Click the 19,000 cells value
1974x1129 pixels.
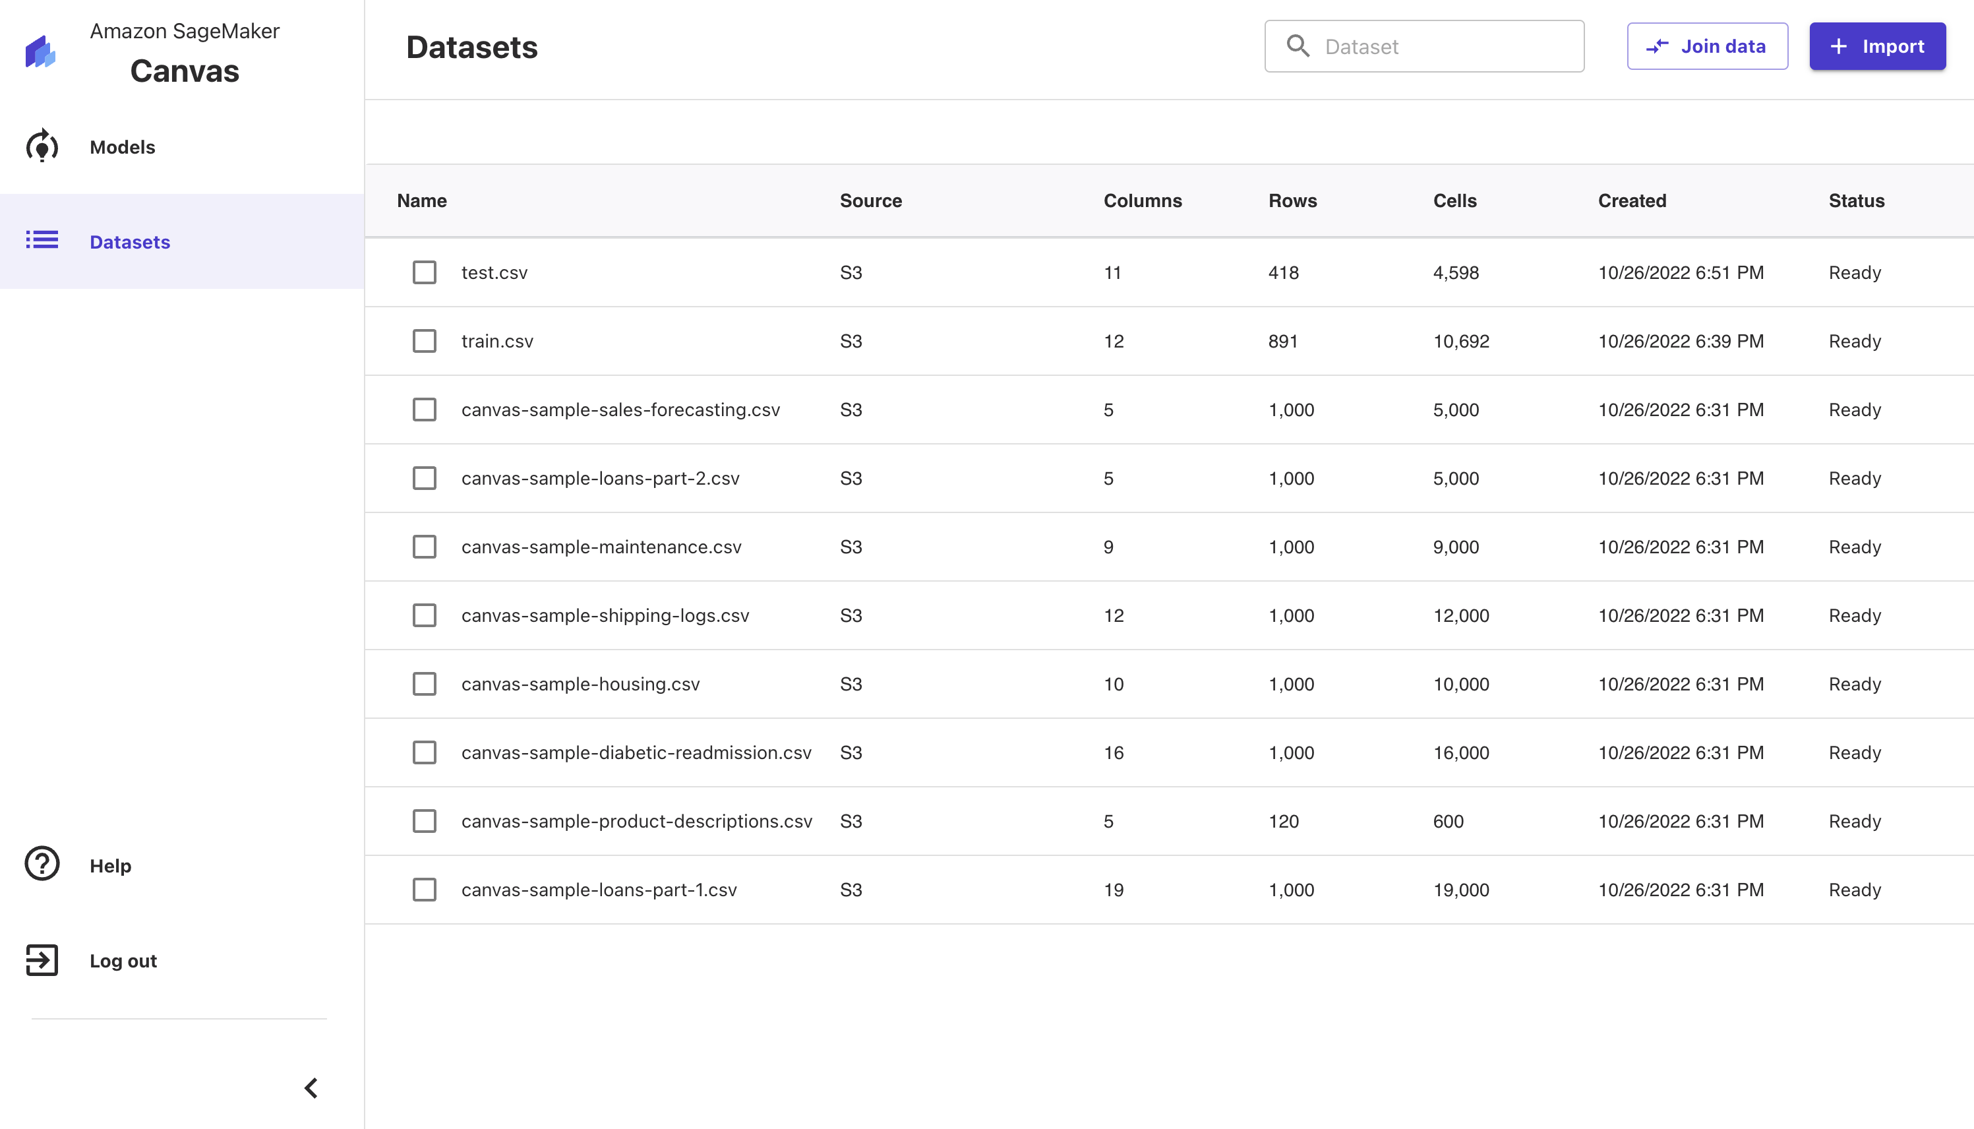click(1461, 890)
